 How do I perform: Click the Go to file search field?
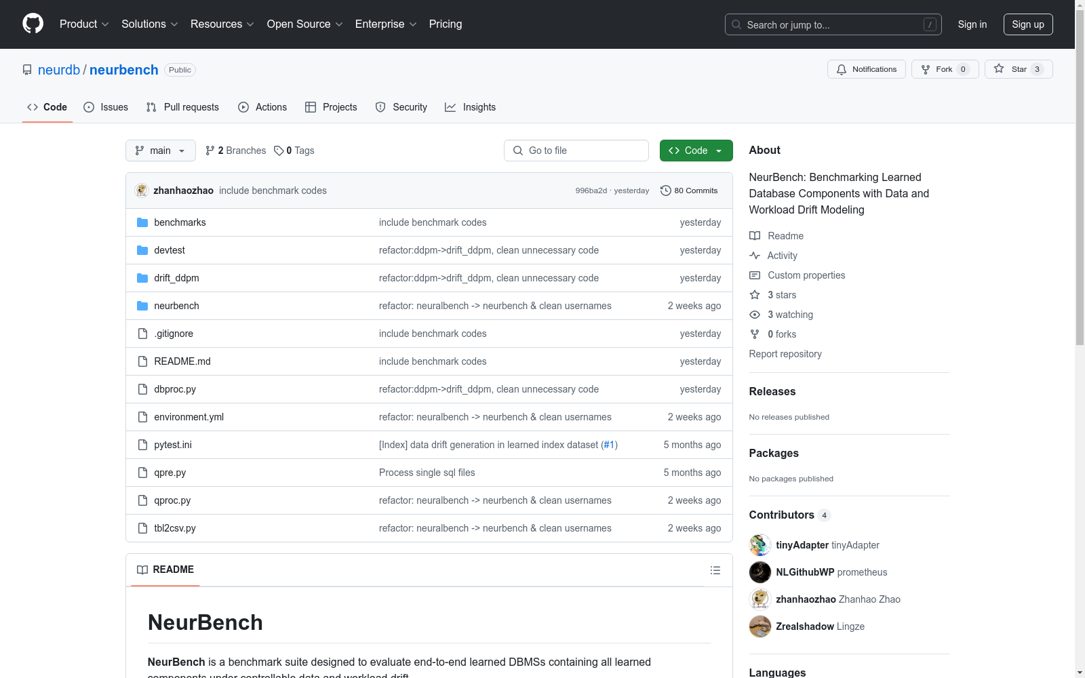(x=576, y=151)
